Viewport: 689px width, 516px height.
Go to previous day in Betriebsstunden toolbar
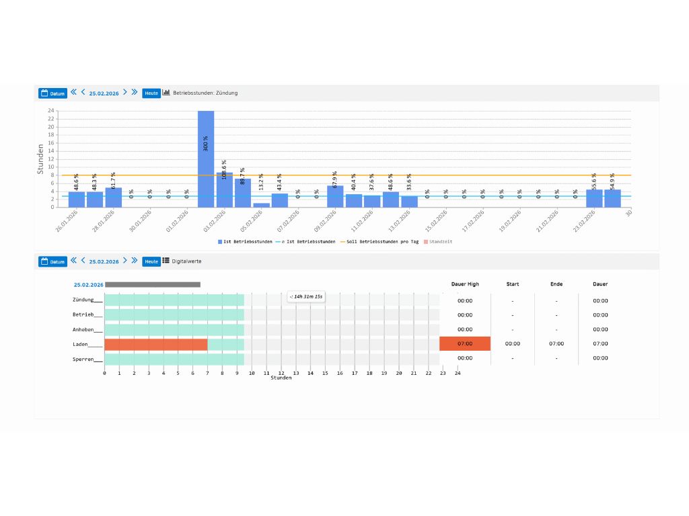click(x=83, y=93)
